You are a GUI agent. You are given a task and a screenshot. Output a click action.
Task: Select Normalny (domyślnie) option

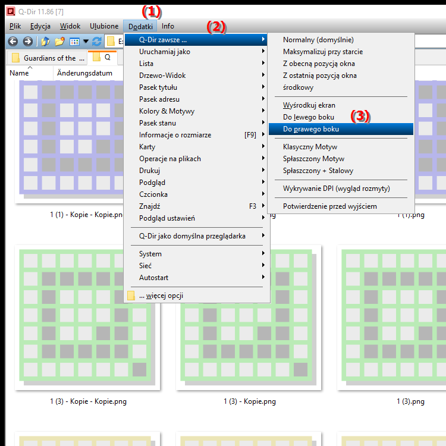click(x=341, y=40)
